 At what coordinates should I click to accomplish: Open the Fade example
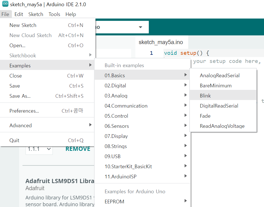[x=223, y=116]
